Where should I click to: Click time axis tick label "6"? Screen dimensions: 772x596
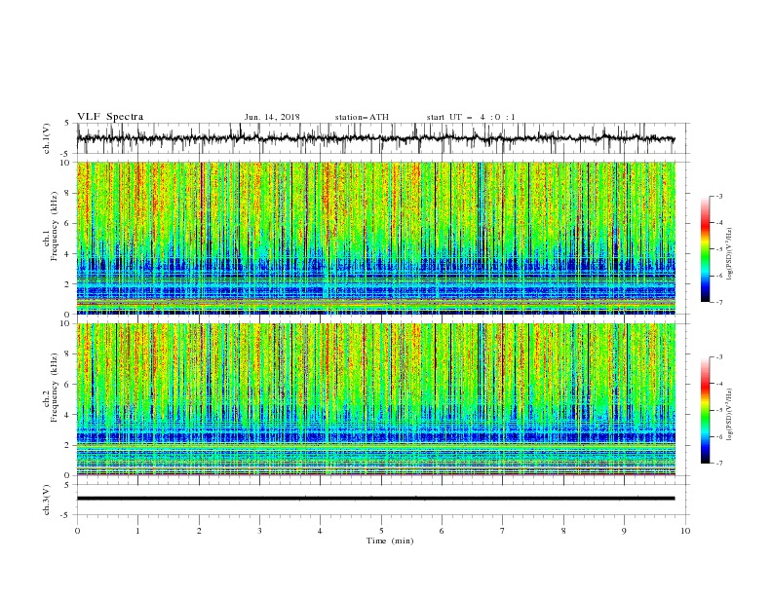[x=442, y=531]
